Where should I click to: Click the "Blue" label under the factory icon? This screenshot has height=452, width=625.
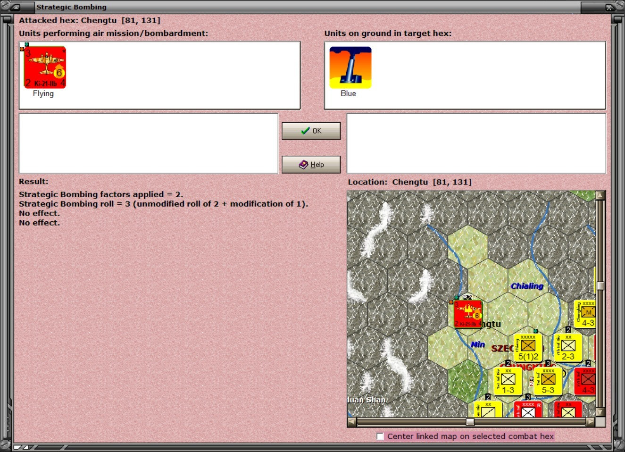pos(349,93)
